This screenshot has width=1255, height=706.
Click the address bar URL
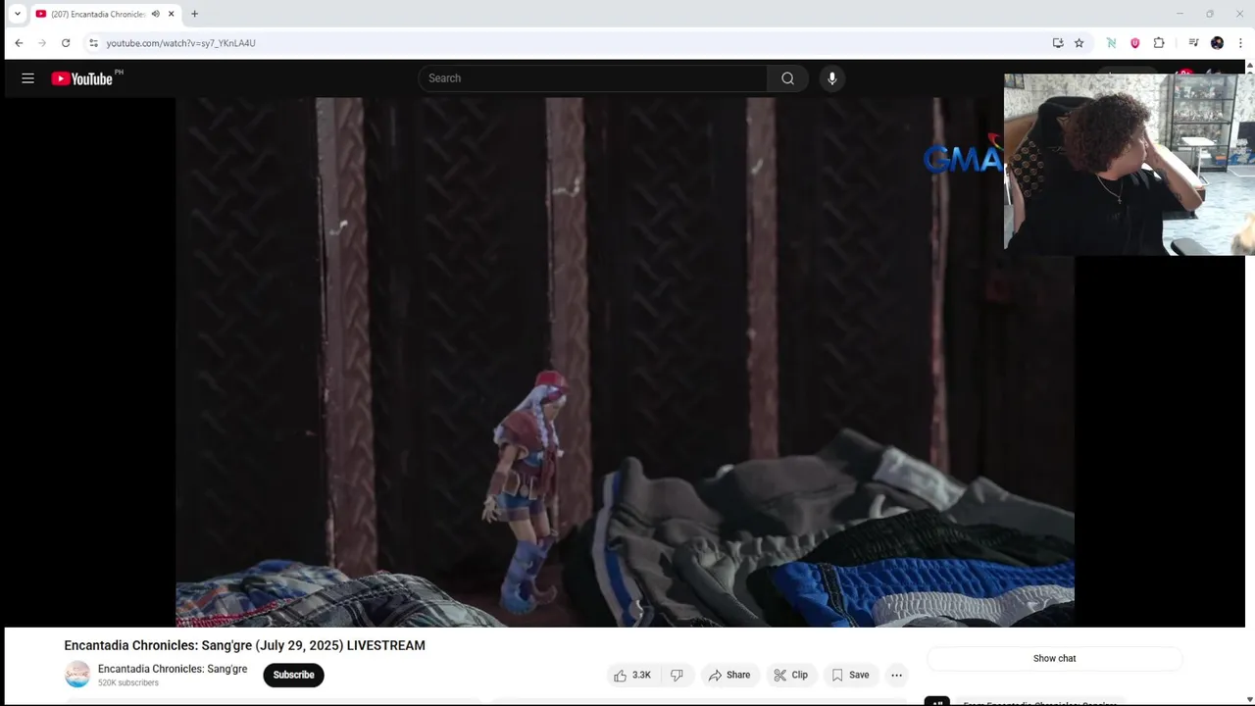coord(181,43)
